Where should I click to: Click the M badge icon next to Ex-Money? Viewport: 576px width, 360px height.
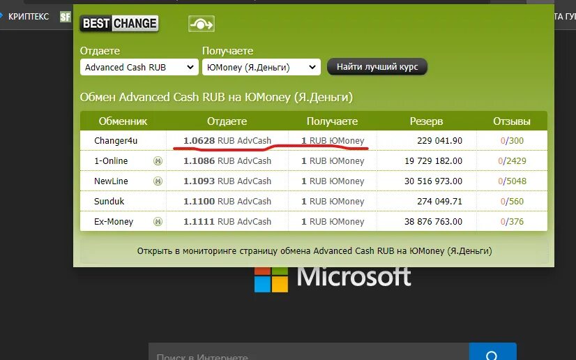pyautogui.click(x=158, y=221)
